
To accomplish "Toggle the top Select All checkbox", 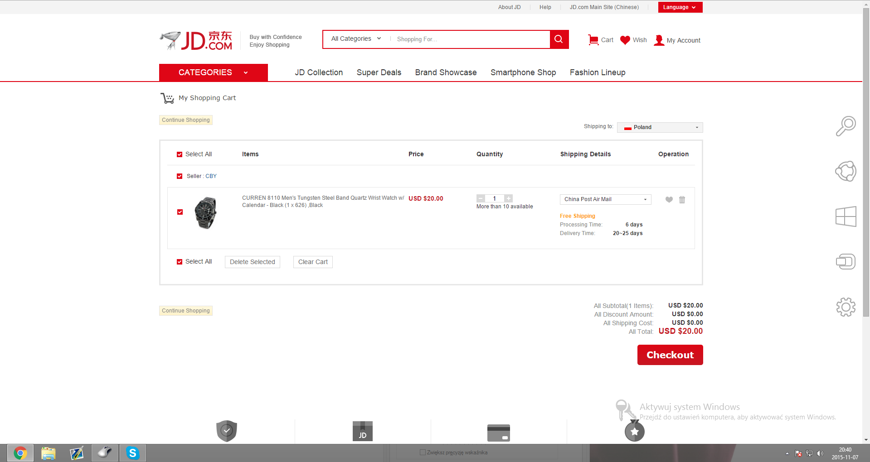I will [180, 154].
